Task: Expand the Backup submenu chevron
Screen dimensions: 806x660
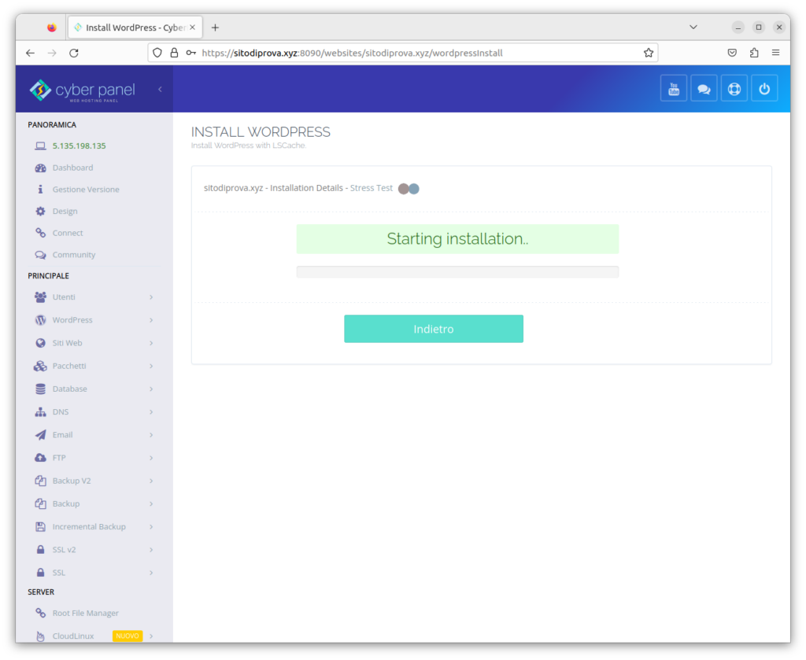Action: 151,504
